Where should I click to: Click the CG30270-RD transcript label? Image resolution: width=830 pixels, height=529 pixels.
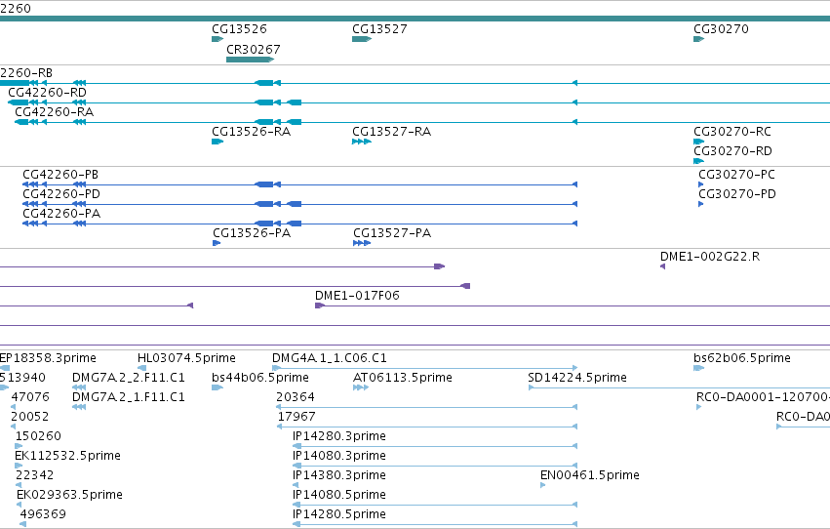(x=732, y=151)
